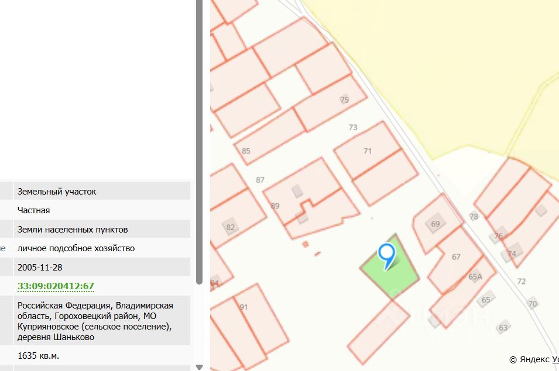Click building icon at house 69
The width and height of the screenshot is (559, 371).
point(435,224)
